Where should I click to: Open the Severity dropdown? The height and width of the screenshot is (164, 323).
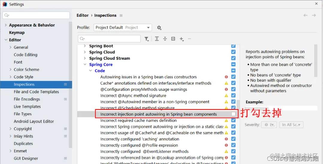coord(269,125)
